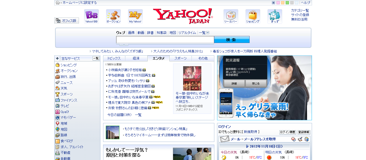Image resolution: width=366 pixels, height=160 pixels.
Task: Open the オークション gavel icon in header
Action: 113,16
